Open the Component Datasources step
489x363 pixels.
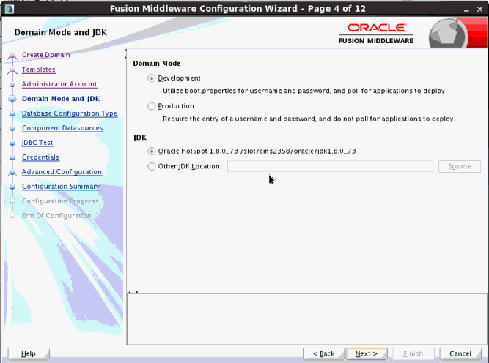click(62, 128)
